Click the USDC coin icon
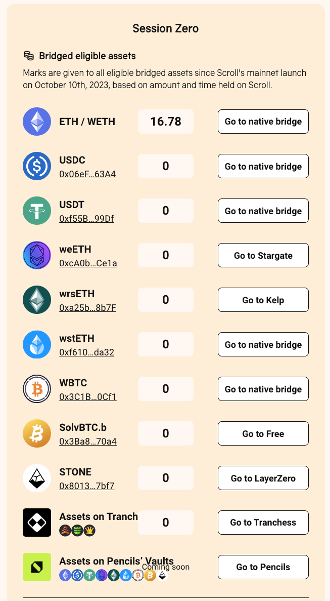This screenshot has width=330, height=601. (x=37, y=166)
